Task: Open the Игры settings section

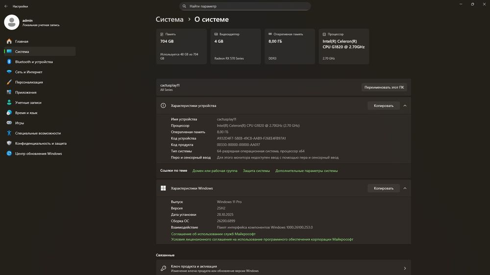Action: pyautogui.click(x=20, y=123)
